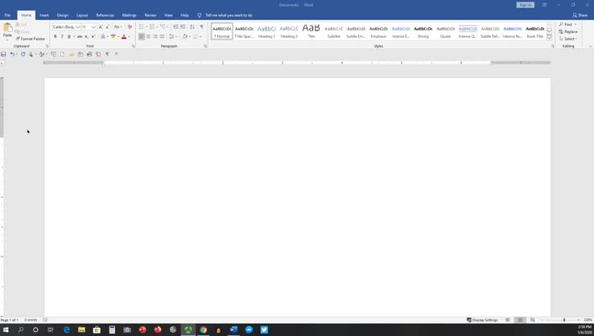
Task: Open Paragraph dialog launcher
Action: point(205,46)
